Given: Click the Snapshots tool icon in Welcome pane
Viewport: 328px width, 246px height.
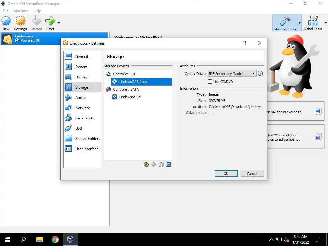Looking at the screenshot, I should point(318,136).
